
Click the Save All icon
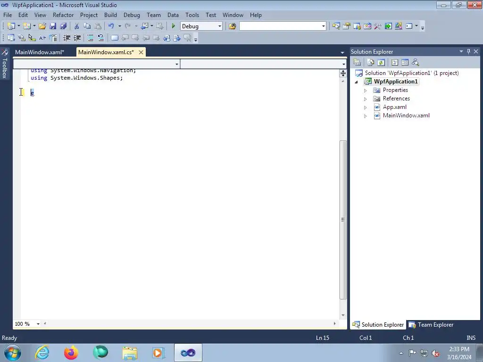click(x=63, y=26)
